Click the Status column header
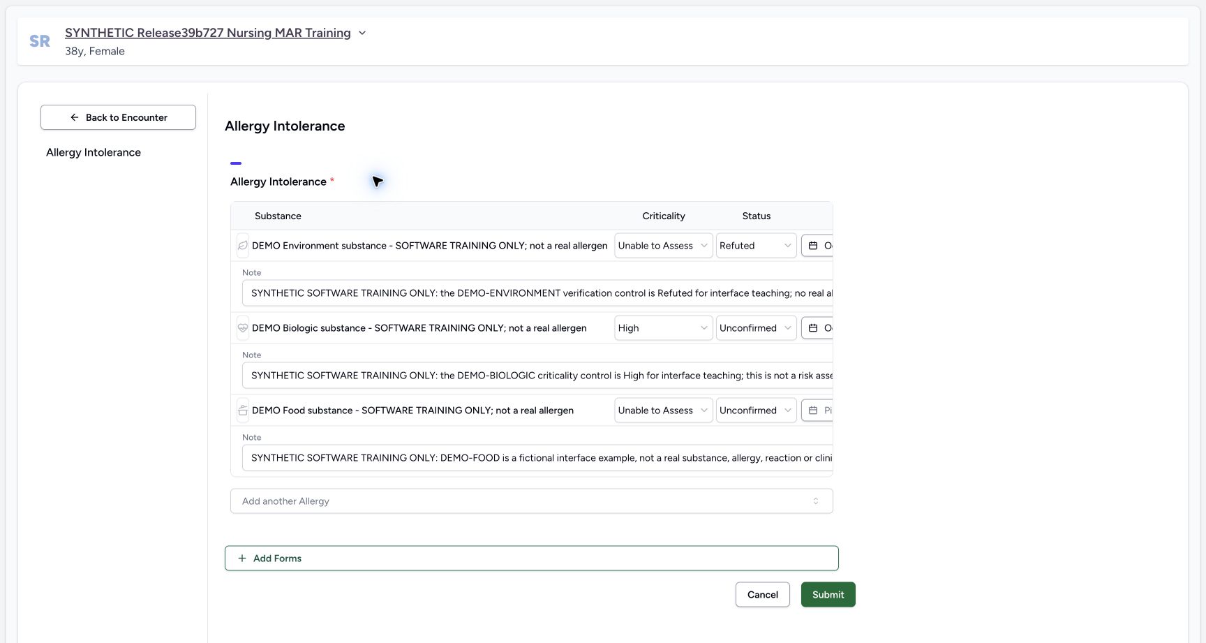This screenshot has width=1206, height=643. point(757,216)
